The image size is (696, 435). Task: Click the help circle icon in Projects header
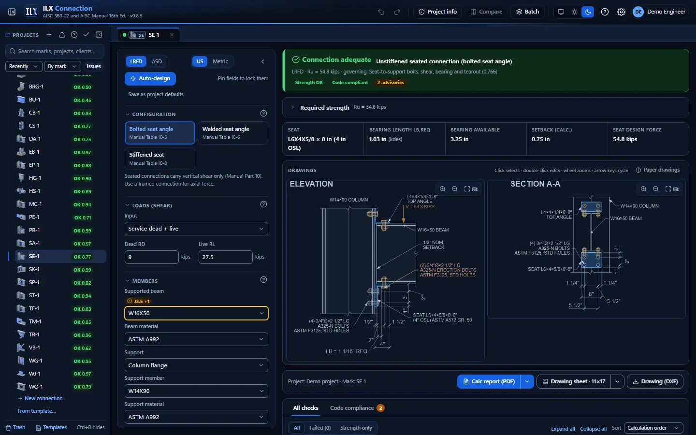pos(74,35)
